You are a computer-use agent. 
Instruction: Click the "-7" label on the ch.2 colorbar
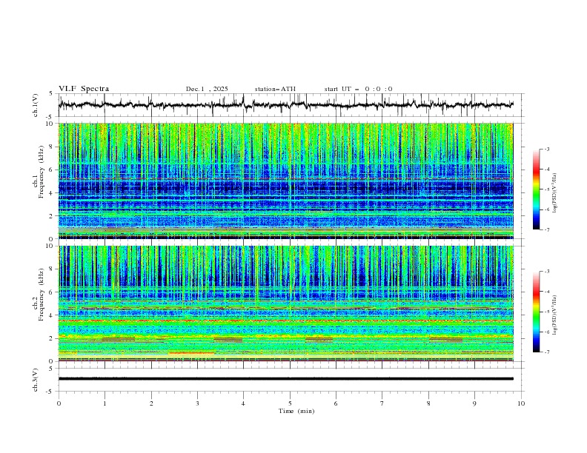pos(546,352)
